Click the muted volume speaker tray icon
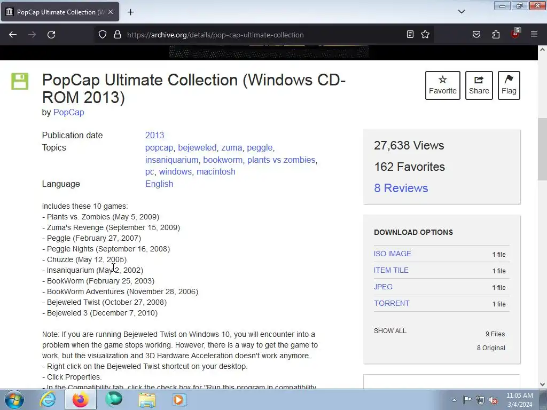Image resolution: width=547 pixels, height=410 pixels. [493, 400]
